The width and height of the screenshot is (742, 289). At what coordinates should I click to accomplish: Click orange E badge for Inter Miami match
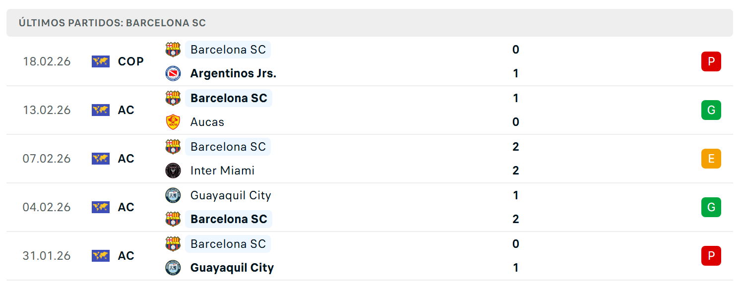coord(711,159)
